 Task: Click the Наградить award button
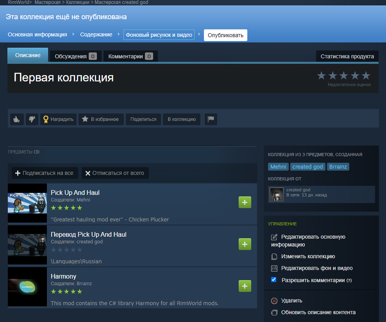click(x=58, y=119)
